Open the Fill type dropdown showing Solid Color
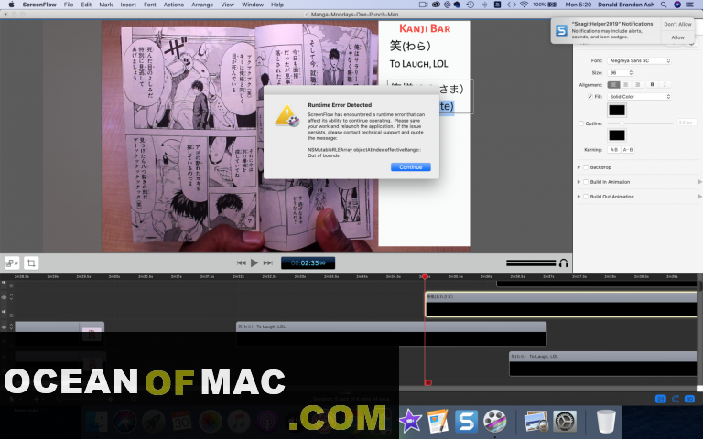The height and width of the screenshot is (439, 703). coord(639,97)
